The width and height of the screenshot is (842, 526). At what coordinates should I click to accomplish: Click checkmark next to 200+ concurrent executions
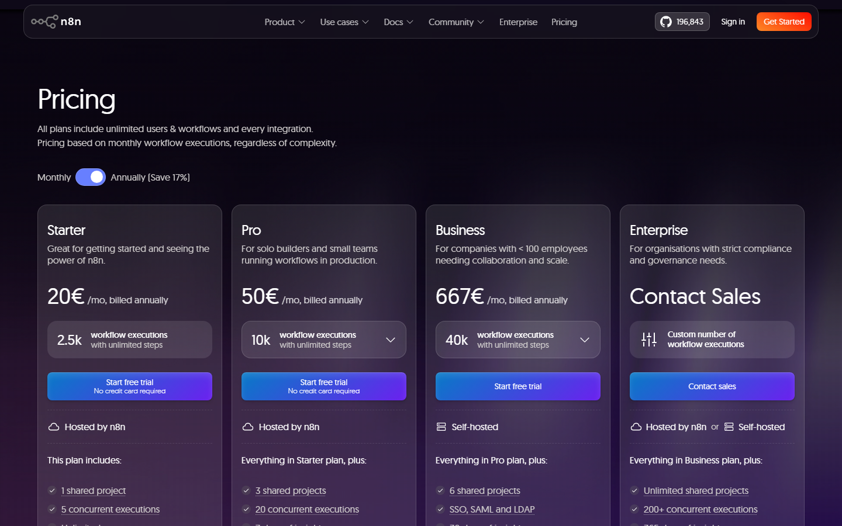(x=634, y=510)
